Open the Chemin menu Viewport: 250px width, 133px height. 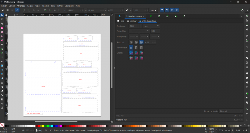[x=45, y=6]
